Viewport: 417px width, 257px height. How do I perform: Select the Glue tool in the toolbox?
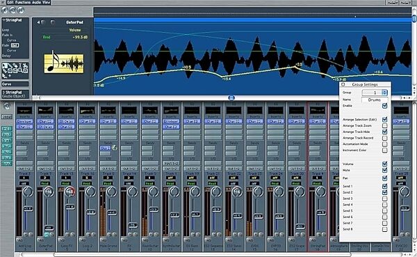pos(5,70)
